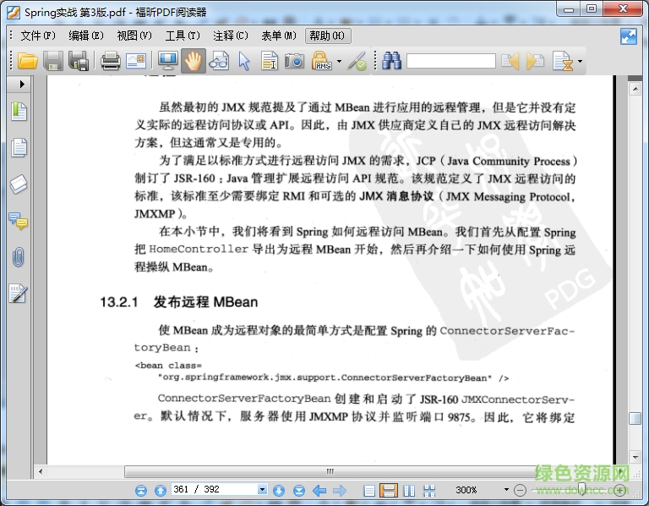This screenshot has height=506, width=649.
Task: Open the Attachments paperclip panel
Action: click(19, 257)
